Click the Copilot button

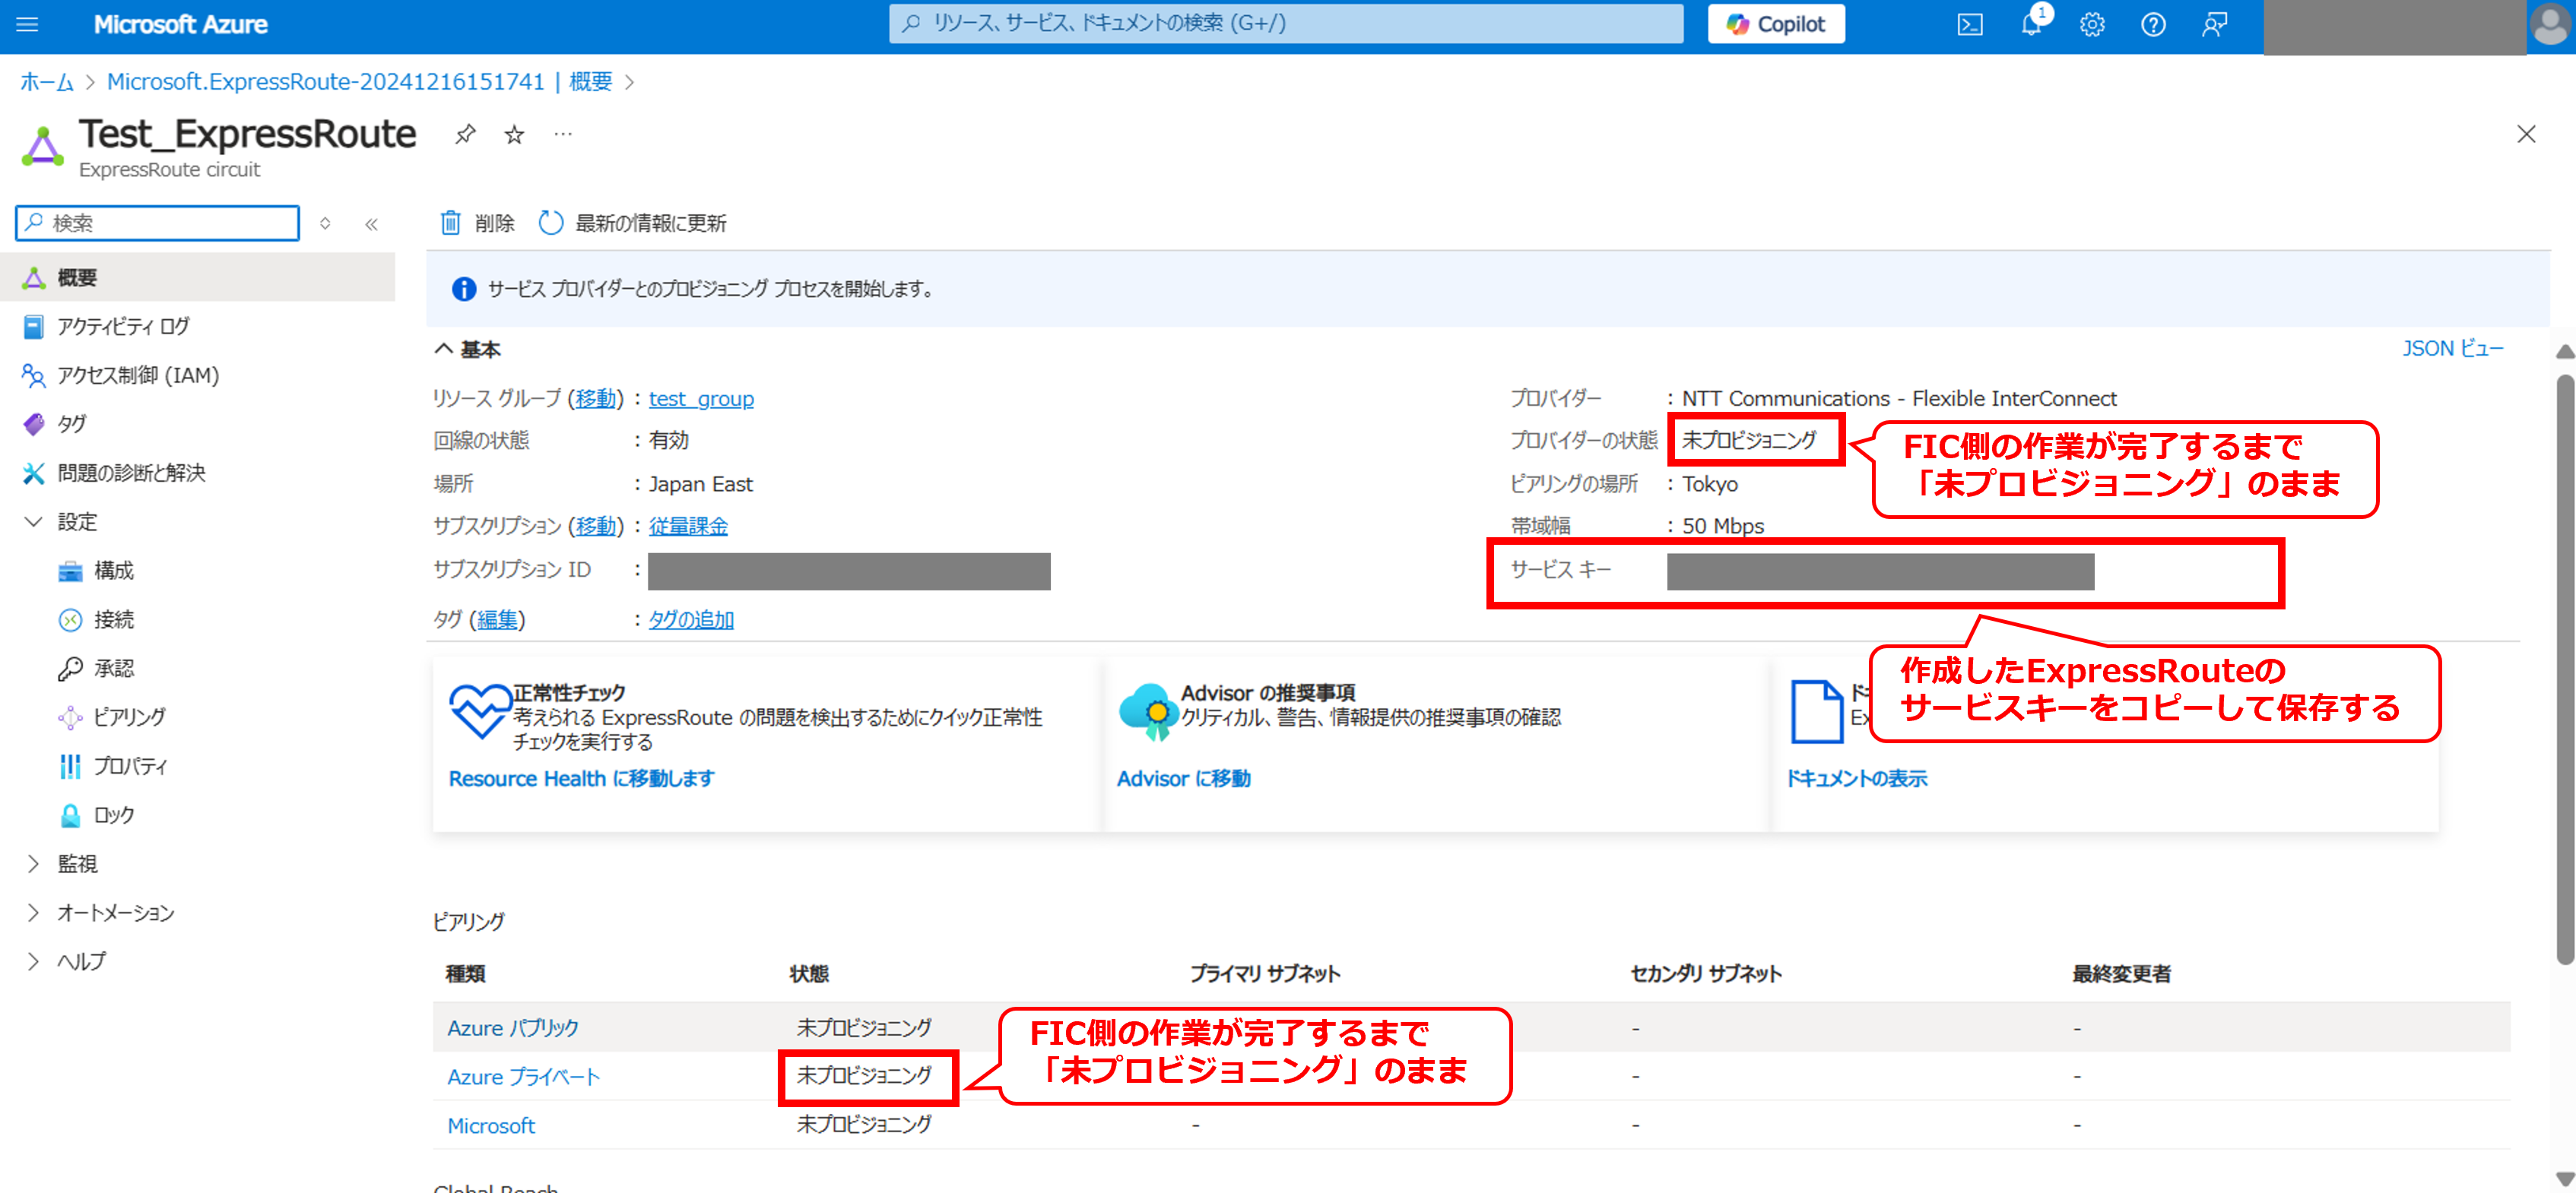click(1775, 24)
